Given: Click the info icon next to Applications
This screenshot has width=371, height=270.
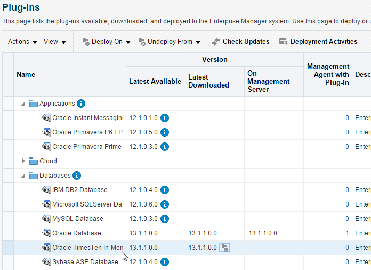Looking at the screenshot, I should (81, 104).
